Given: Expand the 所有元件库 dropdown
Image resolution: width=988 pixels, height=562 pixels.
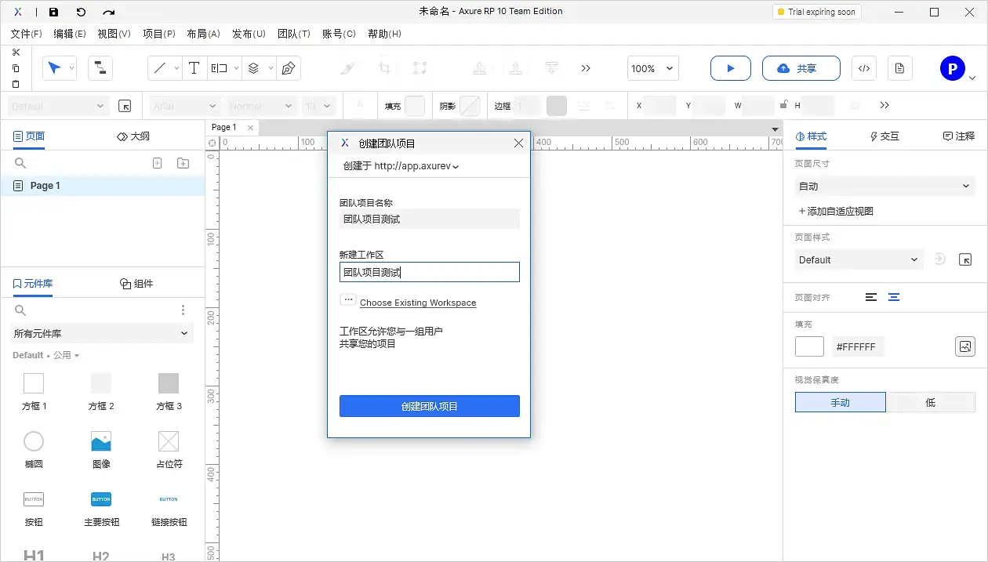Looking at the screenshot, I should [101, 333].
